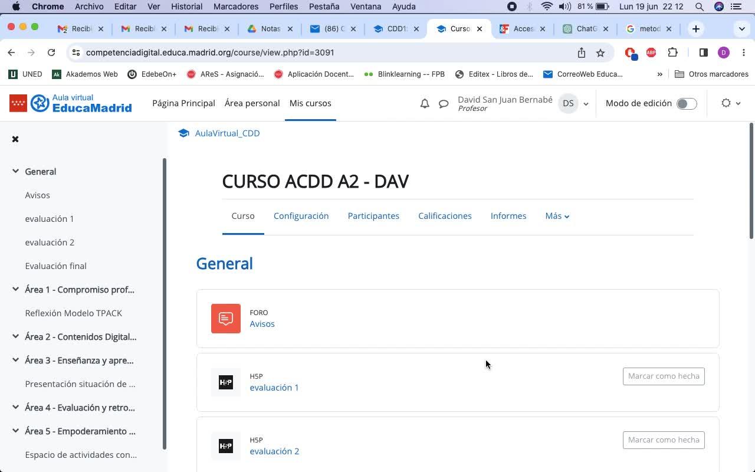Open the Más dropdown menu
The width and height of the screenshot is (755, 472).
click(x=557, y=216)
